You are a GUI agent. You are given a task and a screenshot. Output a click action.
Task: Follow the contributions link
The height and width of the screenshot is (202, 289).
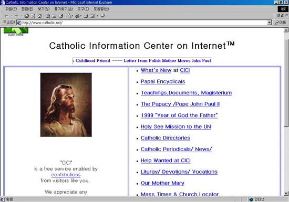[x=66, y=175]
